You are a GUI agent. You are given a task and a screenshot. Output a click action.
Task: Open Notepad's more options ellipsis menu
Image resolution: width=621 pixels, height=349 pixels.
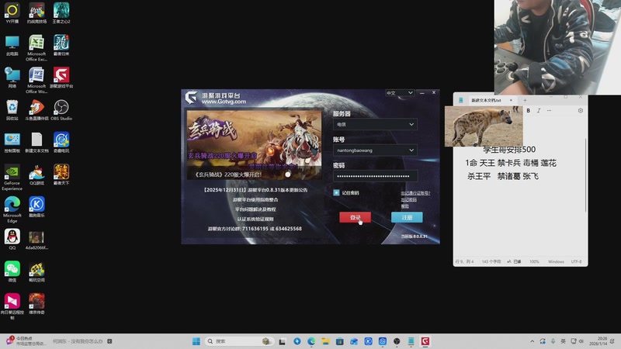549,111
